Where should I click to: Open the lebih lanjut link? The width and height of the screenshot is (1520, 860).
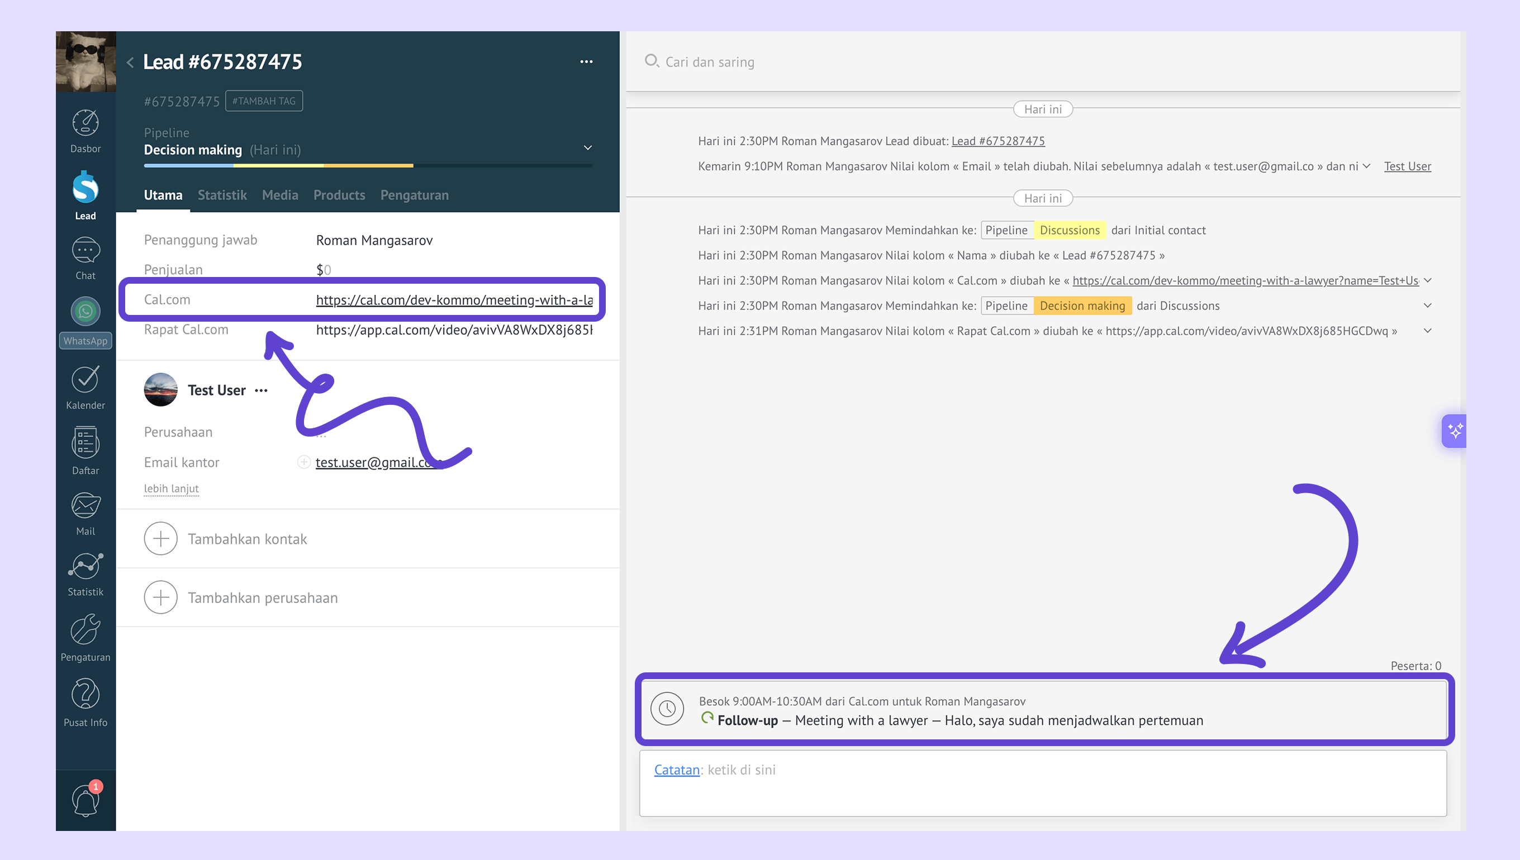[171, 489]
